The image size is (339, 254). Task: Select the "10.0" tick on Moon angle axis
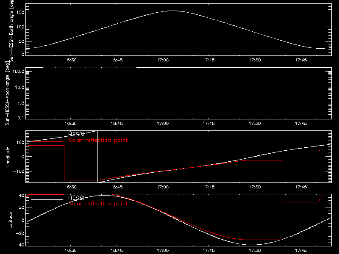19,87
